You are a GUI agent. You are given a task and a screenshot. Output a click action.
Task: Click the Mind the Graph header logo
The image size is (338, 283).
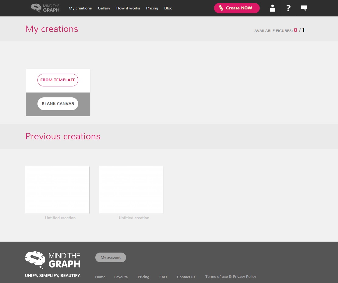click(x=45, y=8)
